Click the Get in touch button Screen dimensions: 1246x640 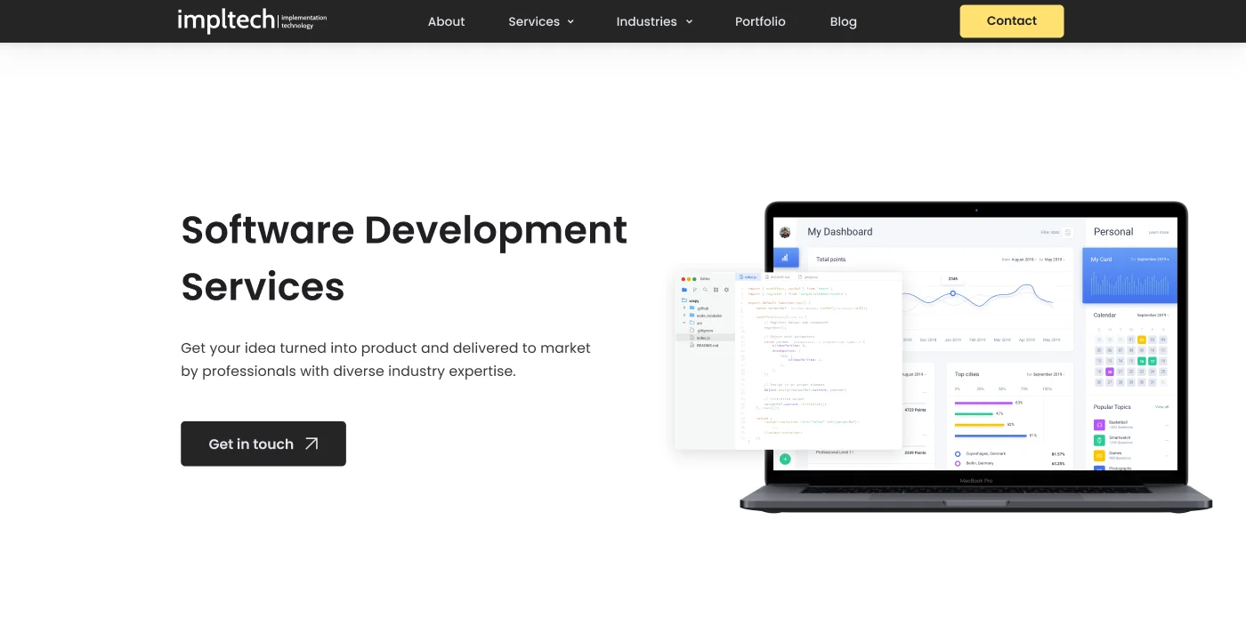coord(263,444)
